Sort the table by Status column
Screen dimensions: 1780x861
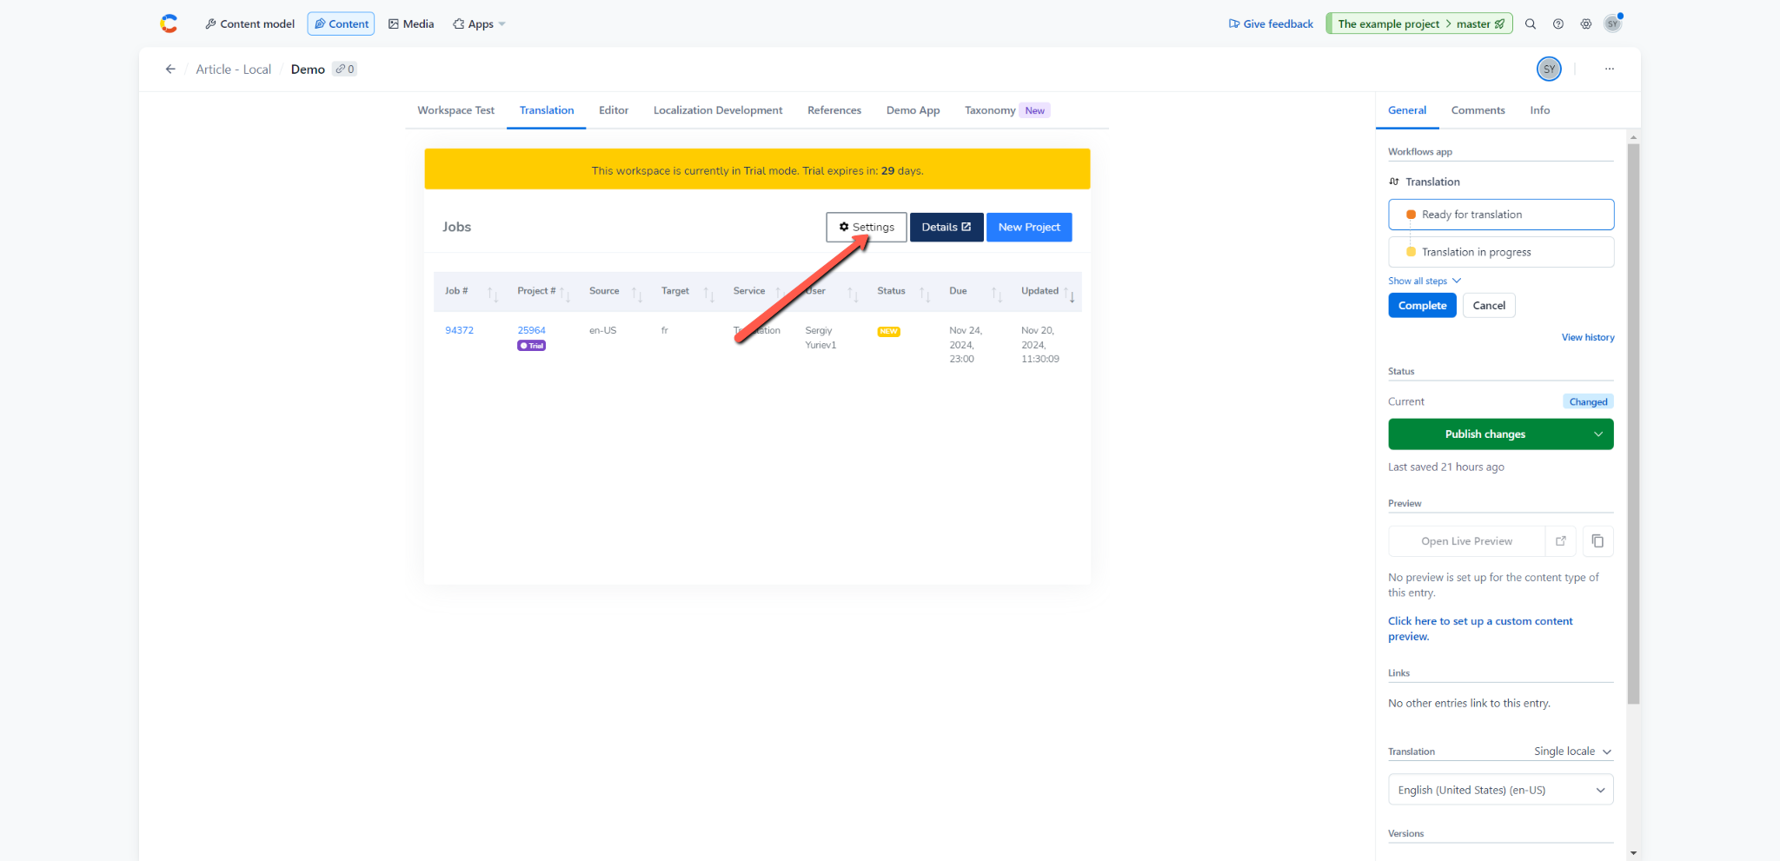coord(925,295)
